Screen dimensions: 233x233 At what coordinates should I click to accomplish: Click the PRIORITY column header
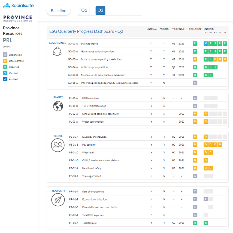165,29
